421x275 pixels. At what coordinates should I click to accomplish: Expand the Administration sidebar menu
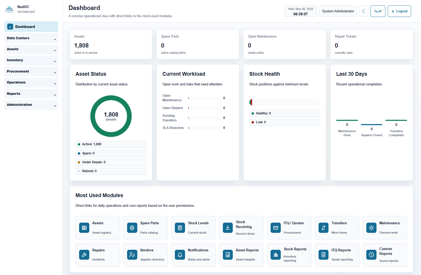coord(31,105)
